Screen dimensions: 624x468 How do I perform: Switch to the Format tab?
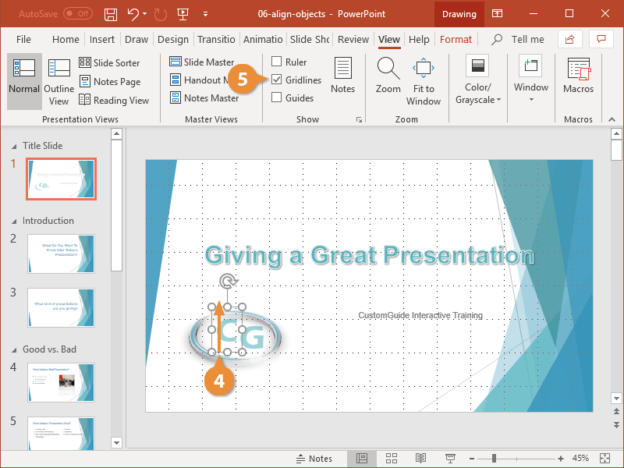tap(456, 39)
